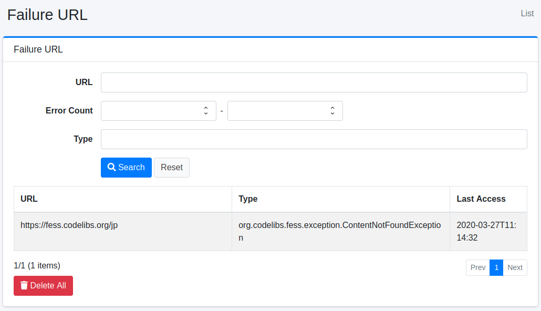Click into the maximum Error Count field
This screenshot has height=311, width=541.
pos(276,111)
